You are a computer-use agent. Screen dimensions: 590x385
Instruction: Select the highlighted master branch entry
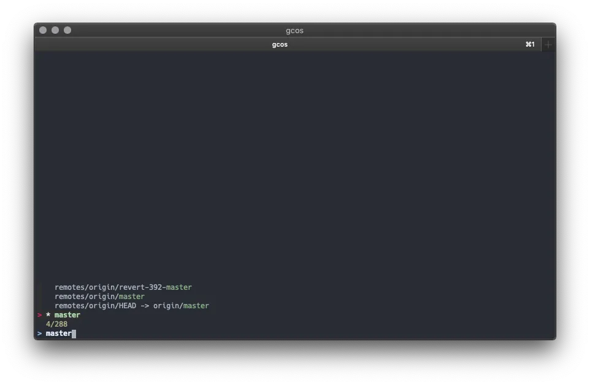[x=67, y=314]
